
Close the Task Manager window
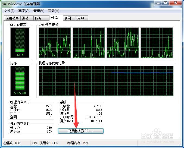pyautogui.click(x=176, y=3)
